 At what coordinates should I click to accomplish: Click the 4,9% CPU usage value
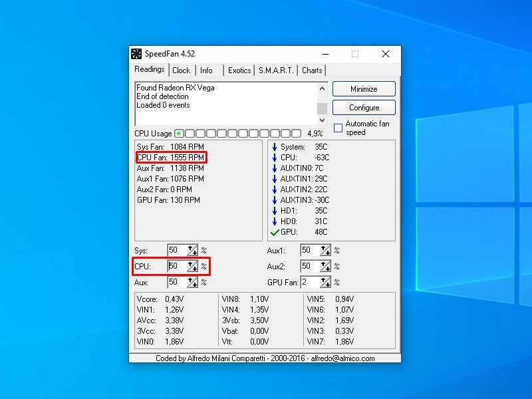coord(315,134)
